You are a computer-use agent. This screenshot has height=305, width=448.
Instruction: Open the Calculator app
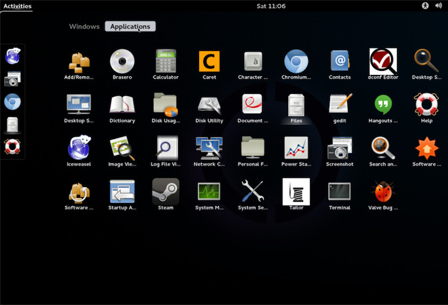pyautogui.click(x=166, y=64)
